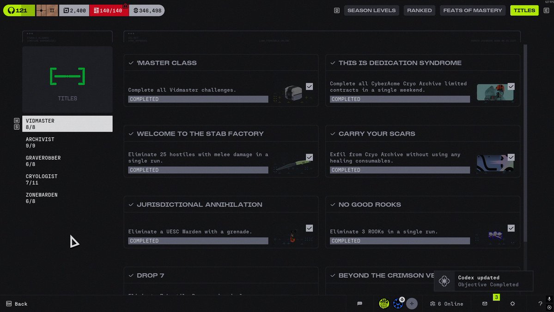Screen dimensions: 554x312
Task: Click the E key icon after Titles
Action: (x=546, y=11)
